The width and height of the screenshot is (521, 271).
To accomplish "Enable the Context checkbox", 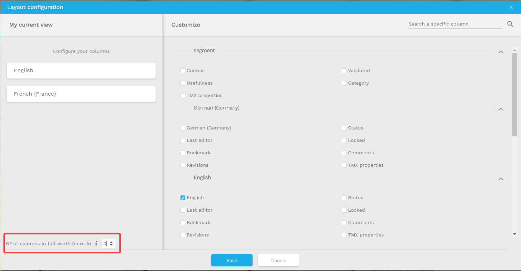I will tap(183, 71).
